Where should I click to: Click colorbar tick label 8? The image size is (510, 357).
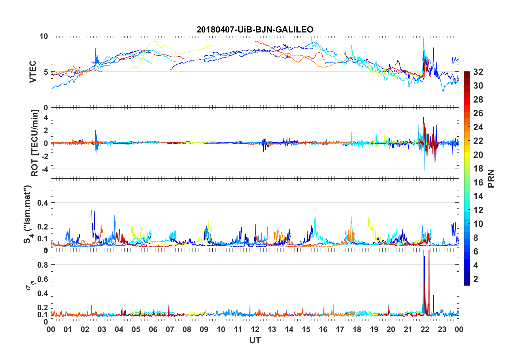coord(476,238)
